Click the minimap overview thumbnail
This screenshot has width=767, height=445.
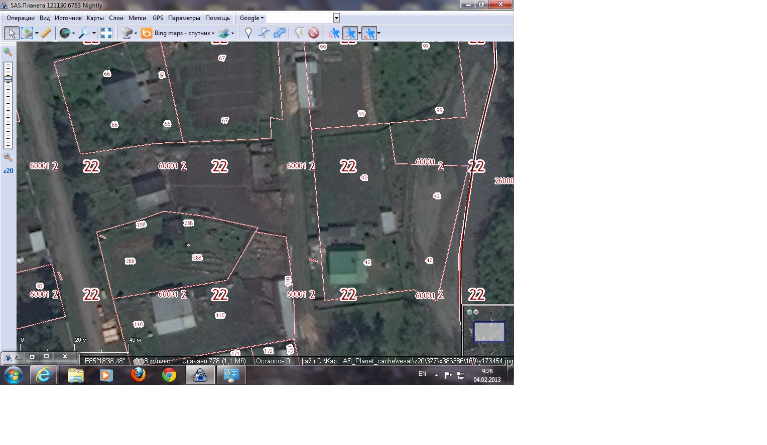489,331
